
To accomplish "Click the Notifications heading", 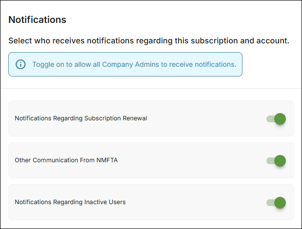I will tap(38, 19).
